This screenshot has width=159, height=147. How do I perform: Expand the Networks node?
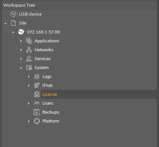pyautogui.click(x=21, y=50)
